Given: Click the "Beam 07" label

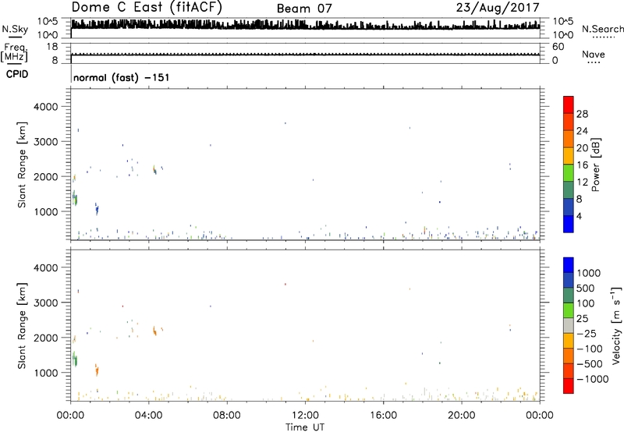Looking at the screenshot, I should point(304,9).
